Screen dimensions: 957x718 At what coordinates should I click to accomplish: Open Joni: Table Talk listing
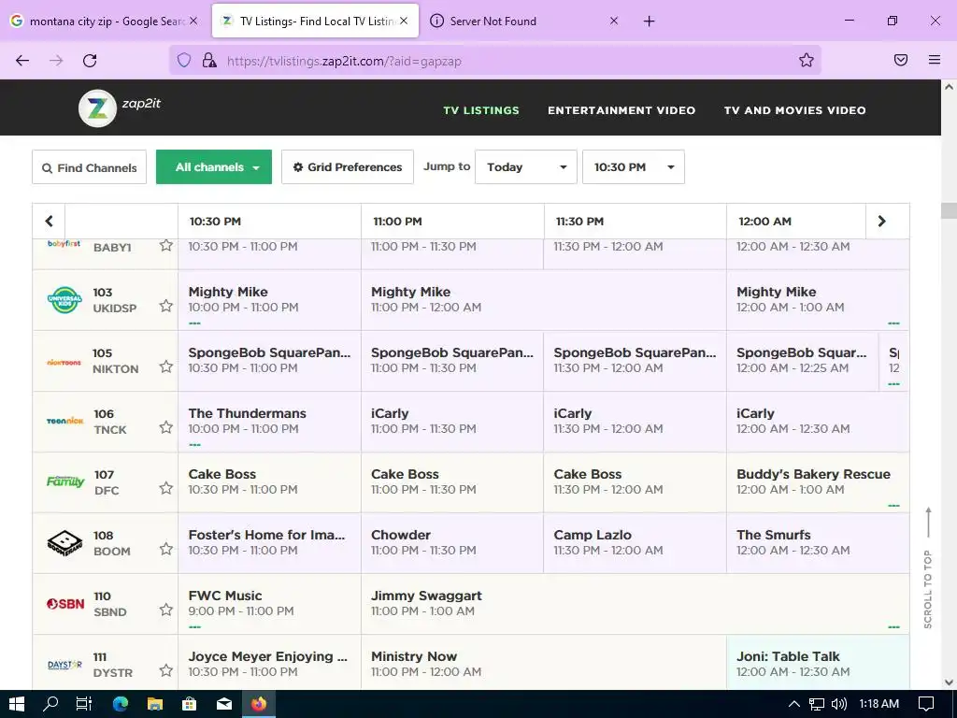click(817, 662)
